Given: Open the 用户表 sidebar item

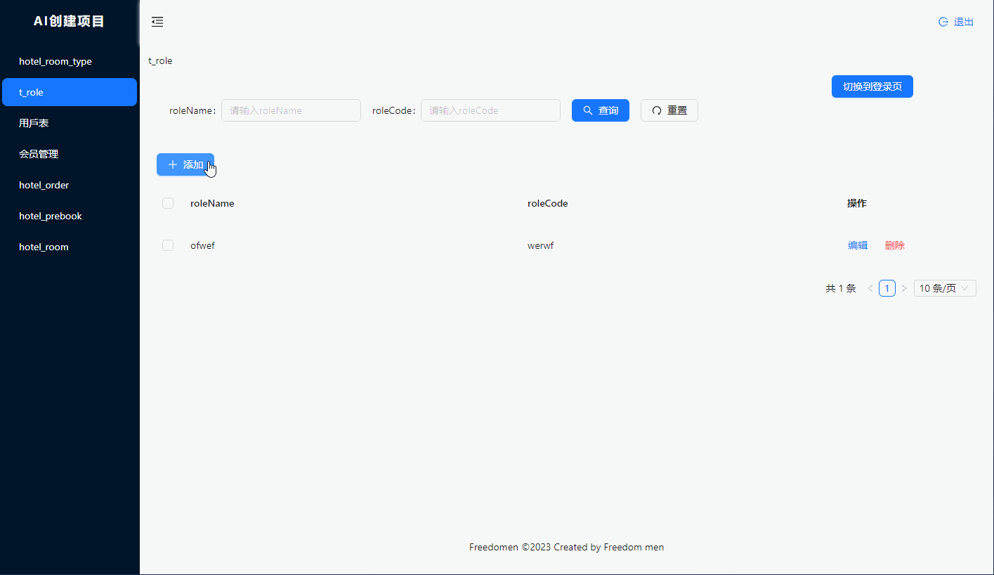Looking at the screenshot, I should tap(70, 123).
